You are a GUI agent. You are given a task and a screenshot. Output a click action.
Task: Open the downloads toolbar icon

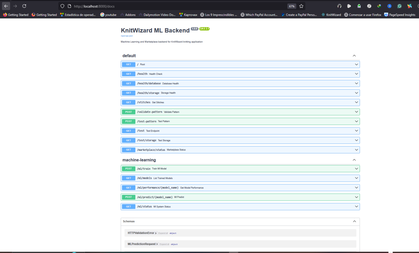point(359,6)
